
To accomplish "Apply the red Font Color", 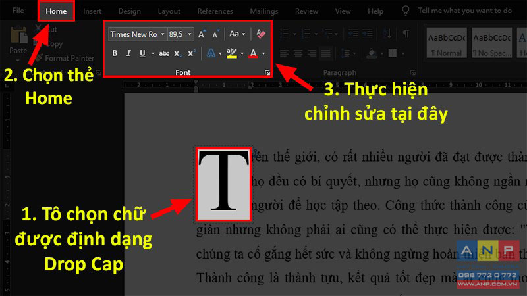I will coord(253,53).
